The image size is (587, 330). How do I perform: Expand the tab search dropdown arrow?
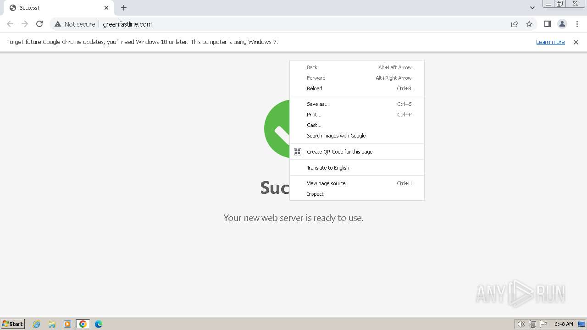pyautogui.click(x=532, y=8)
